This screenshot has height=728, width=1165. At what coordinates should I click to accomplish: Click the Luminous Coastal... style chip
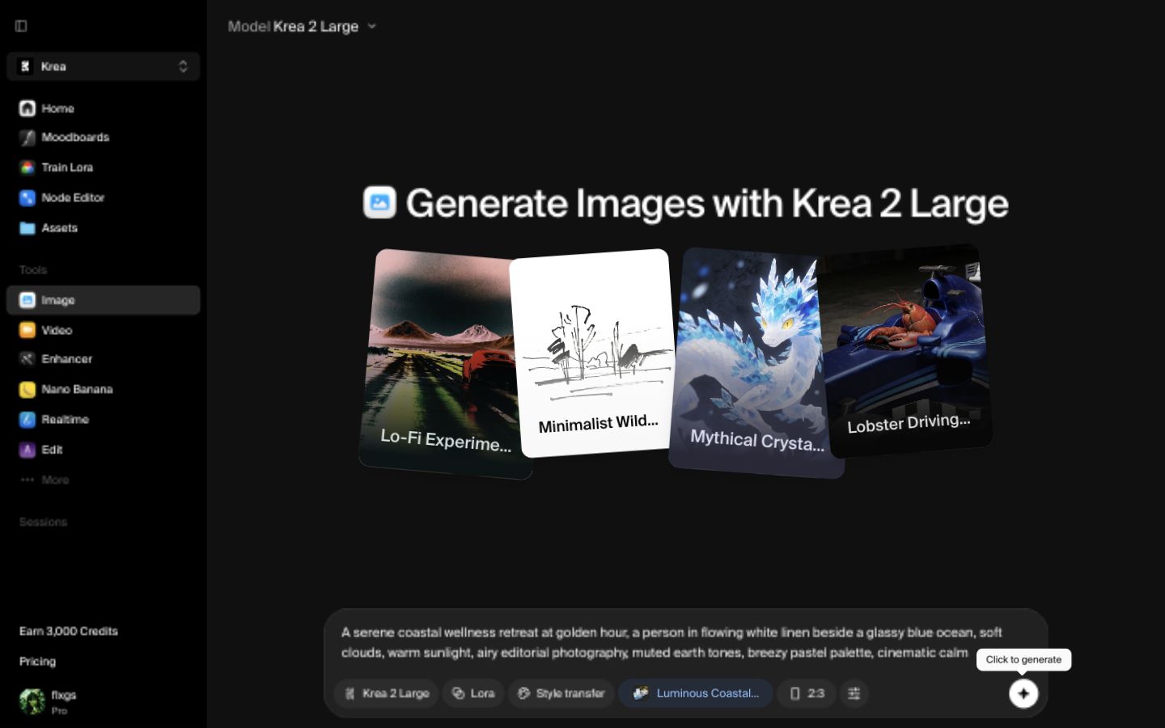[696, 693]
